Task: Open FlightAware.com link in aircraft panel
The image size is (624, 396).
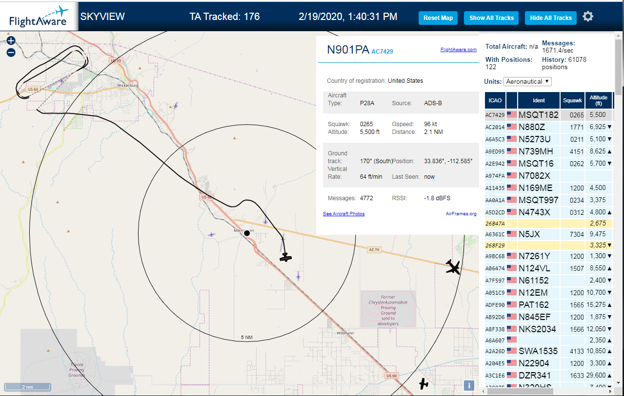Action: pyautogui.click(x=459, y=50)
